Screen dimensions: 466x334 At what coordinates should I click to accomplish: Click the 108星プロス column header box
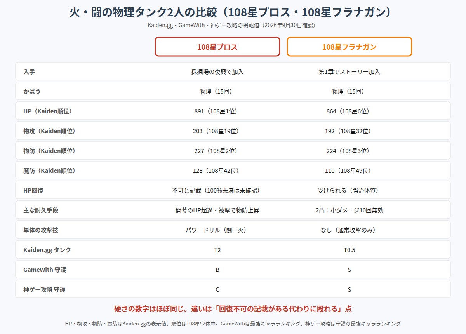217,47
